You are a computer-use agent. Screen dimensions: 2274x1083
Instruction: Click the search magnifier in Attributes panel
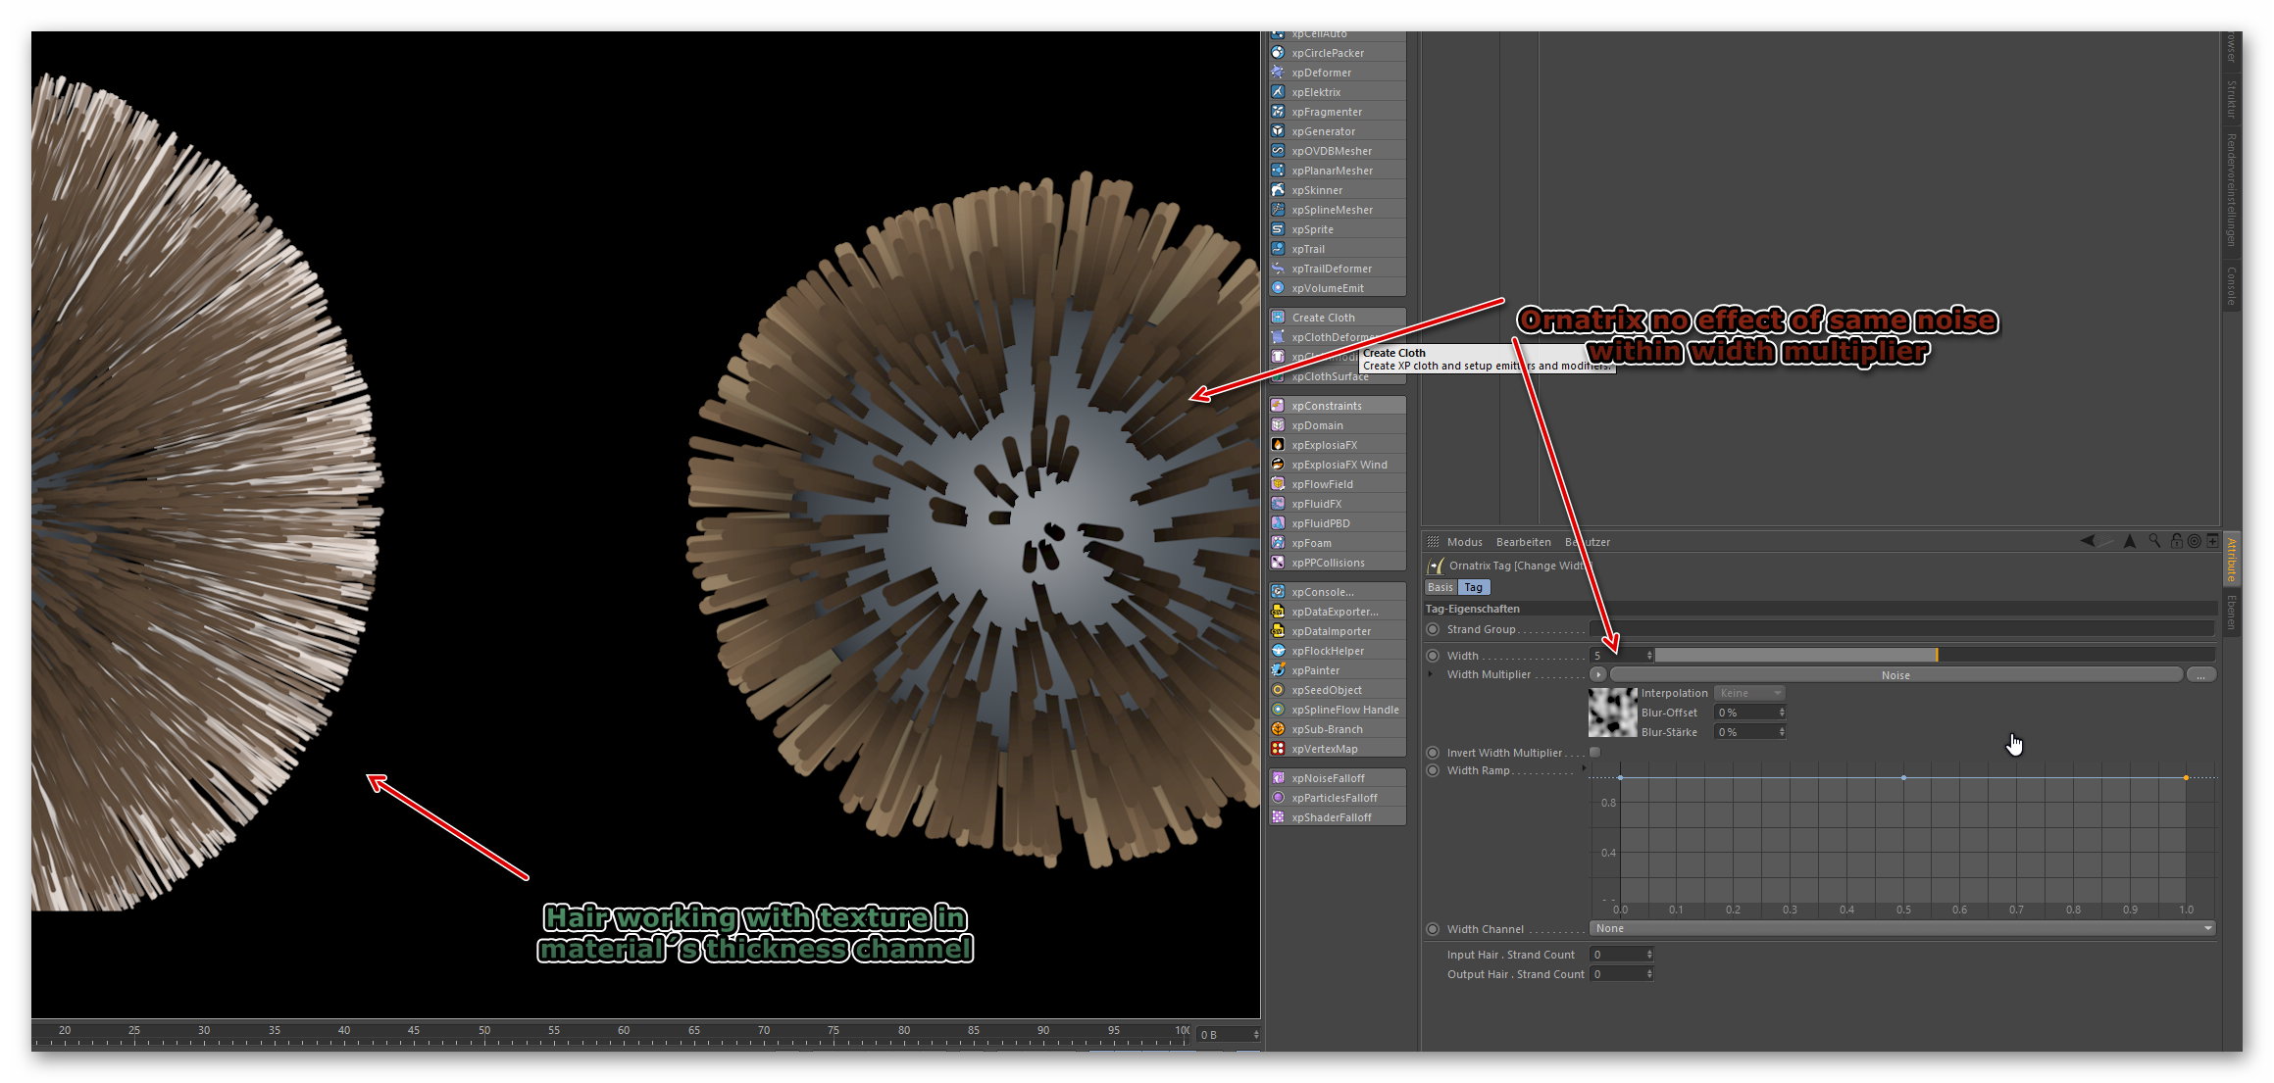point(2154,541)
